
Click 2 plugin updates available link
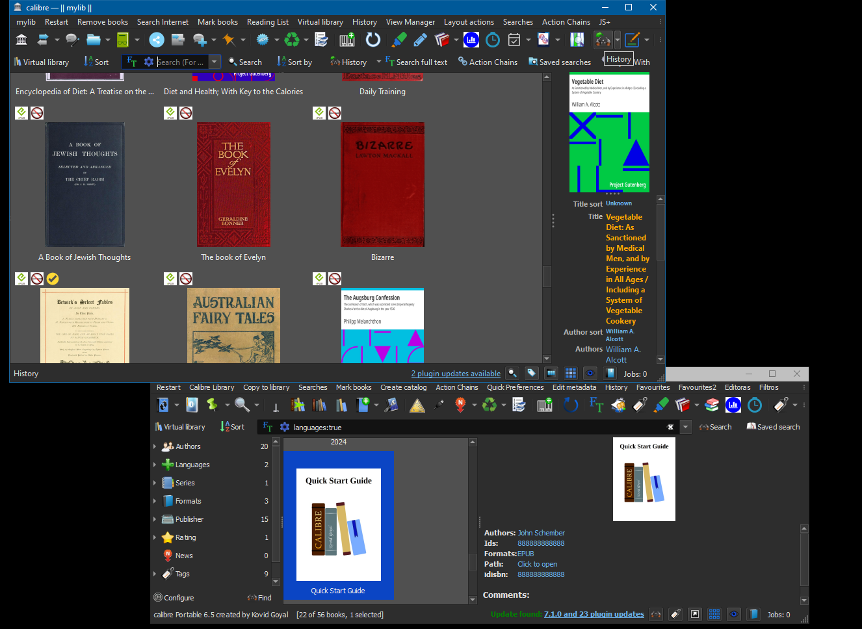(x=456, y=374)
